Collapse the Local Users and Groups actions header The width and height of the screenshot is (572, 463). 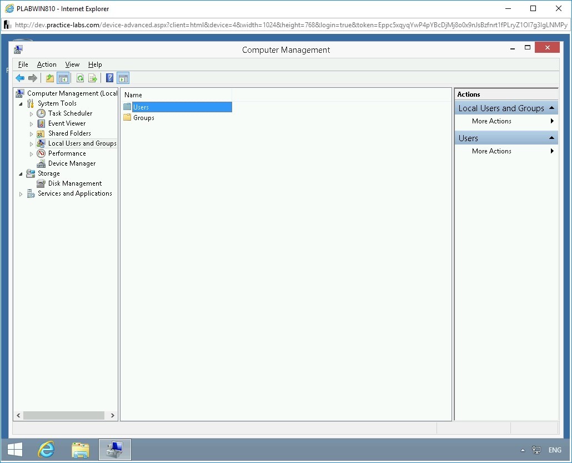point(553,107)
